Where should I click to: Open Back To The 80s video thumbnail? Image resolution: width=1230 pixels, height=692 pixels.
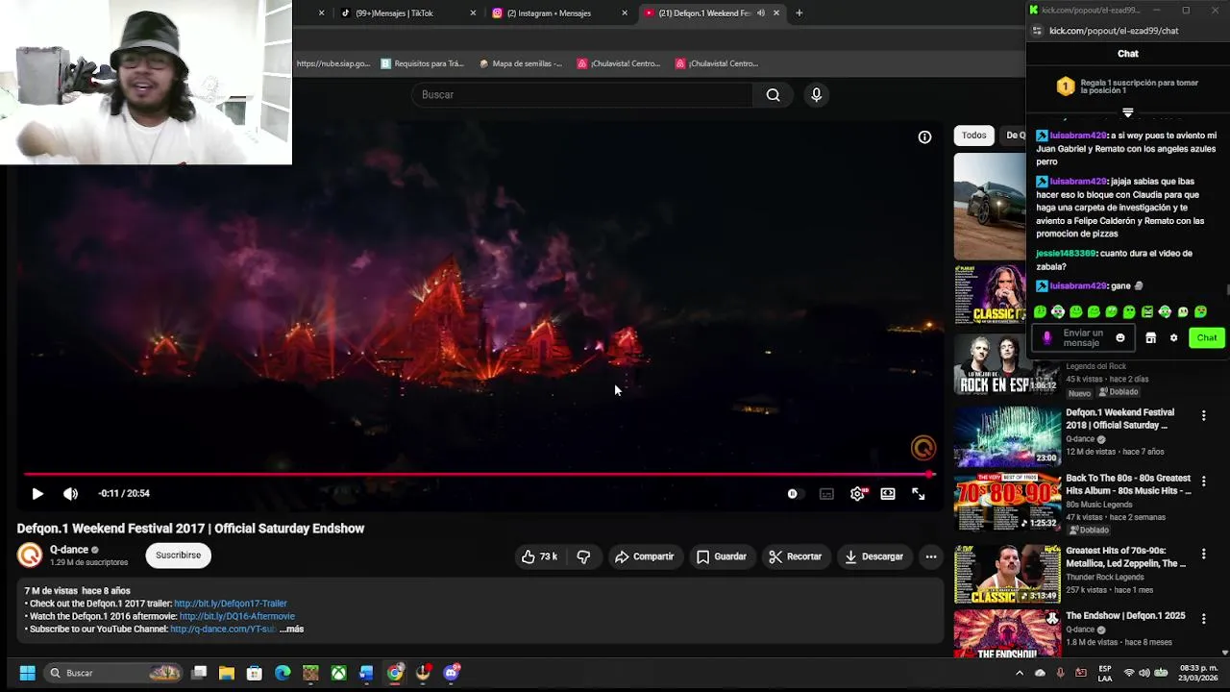(1007, 502)
